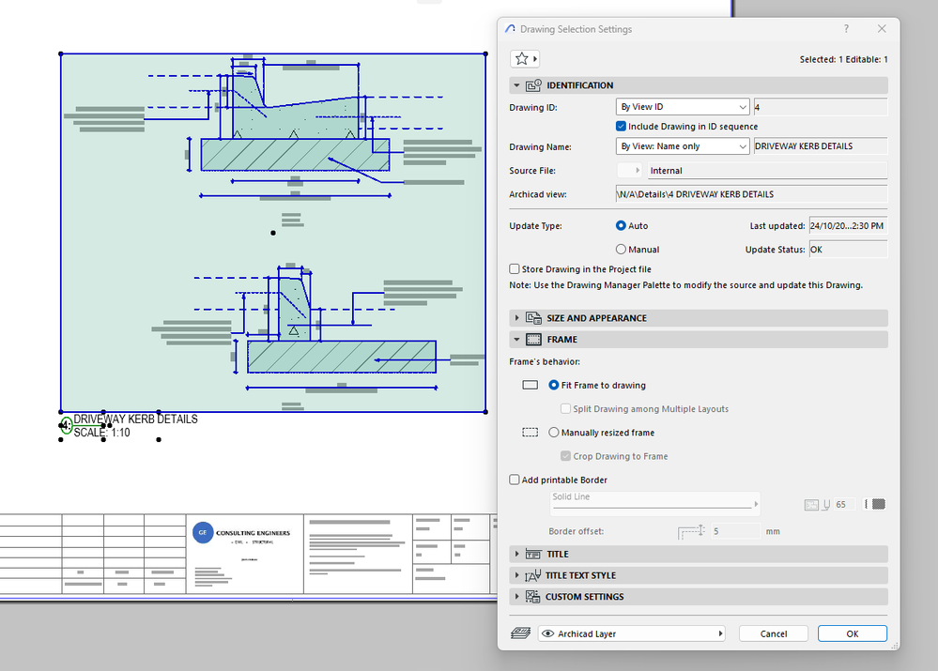Expand the TITLE section

point(558,554)
